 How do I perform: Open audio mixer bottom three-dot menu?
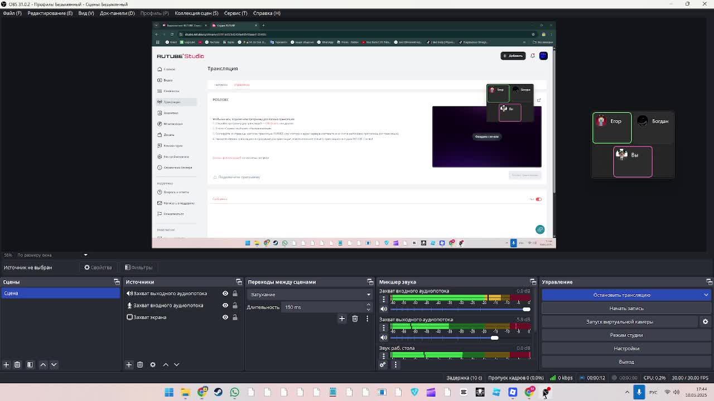point(395,365)
